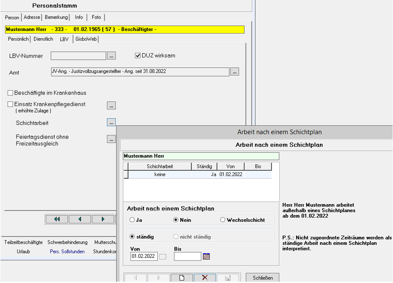Image resolution: width=393 pixels, height=283 pixels.
Task: Open the LBV-Nummer lookup ellipsis button
Action: [x=111, y=56]
